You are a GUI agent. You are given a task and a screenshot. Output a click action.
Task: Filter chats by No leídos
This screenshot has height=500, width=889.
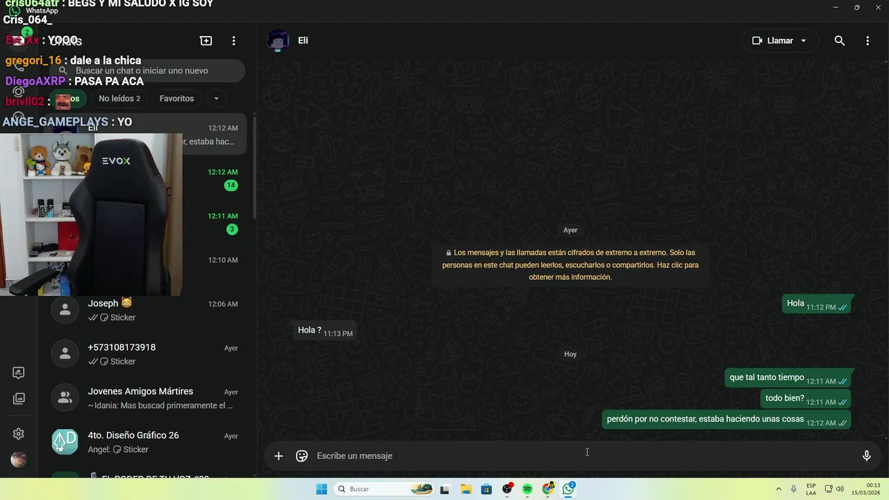click(119, 99)
